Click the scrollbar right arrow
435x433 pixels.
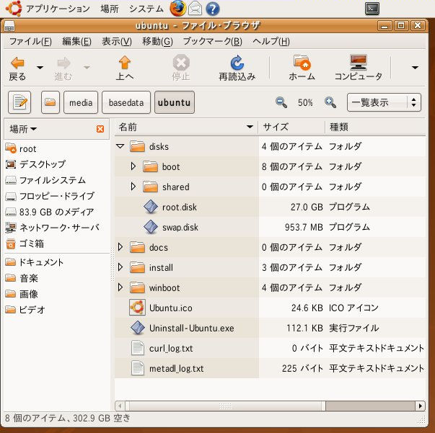click(421, 406)
